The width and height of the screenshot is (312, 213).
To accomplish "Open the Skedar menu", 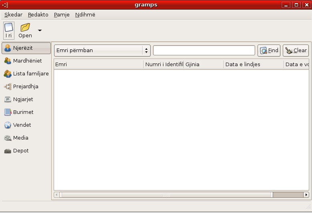I will 13,15.
